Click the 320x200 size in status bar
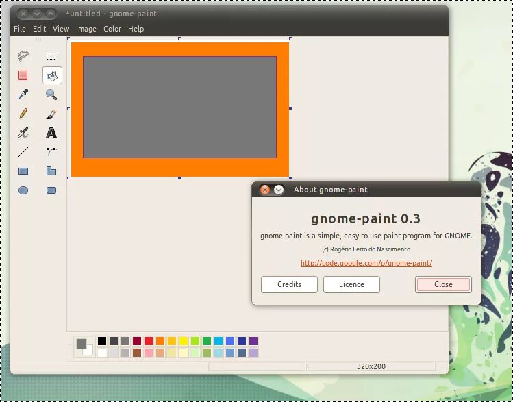This screenshot has height=402, width=513. [371, 366]
